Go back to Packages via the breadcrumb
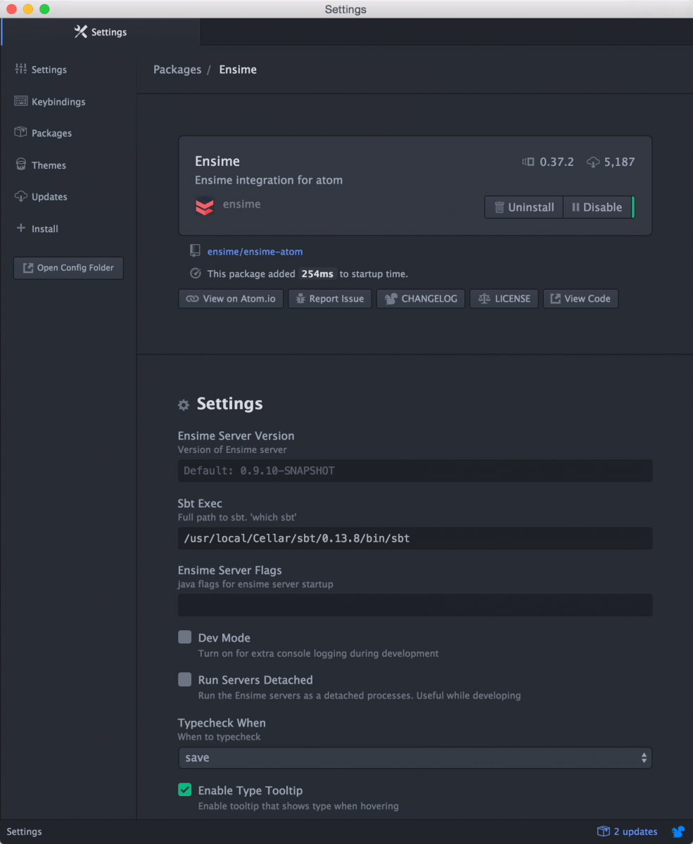Viewport: 693px width, 844px height. pyautogui.click(x=177, y=70)
